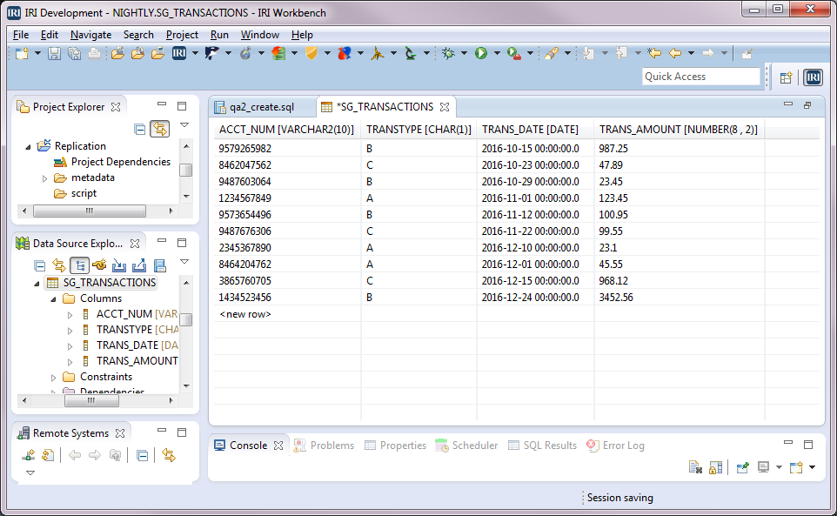Open the Debug button dropdown arrow
The height and width of the screenshot is (516, 837).
click(464, 53)
